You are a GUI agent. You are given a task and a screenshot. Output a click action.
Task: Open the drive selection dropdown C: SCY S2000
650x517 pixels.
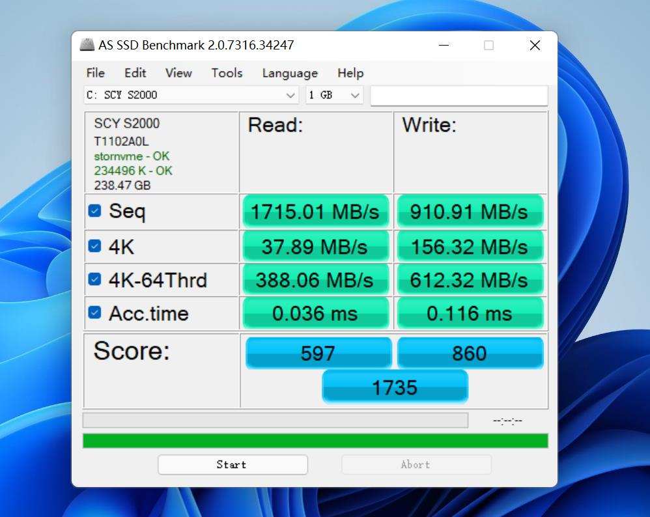(x=191, y=95)
